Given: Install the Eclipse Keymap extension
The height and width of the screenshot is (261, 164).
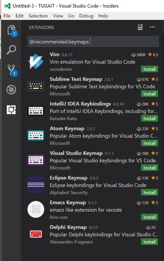Looking at the screenshot, I should click(150, 193).
